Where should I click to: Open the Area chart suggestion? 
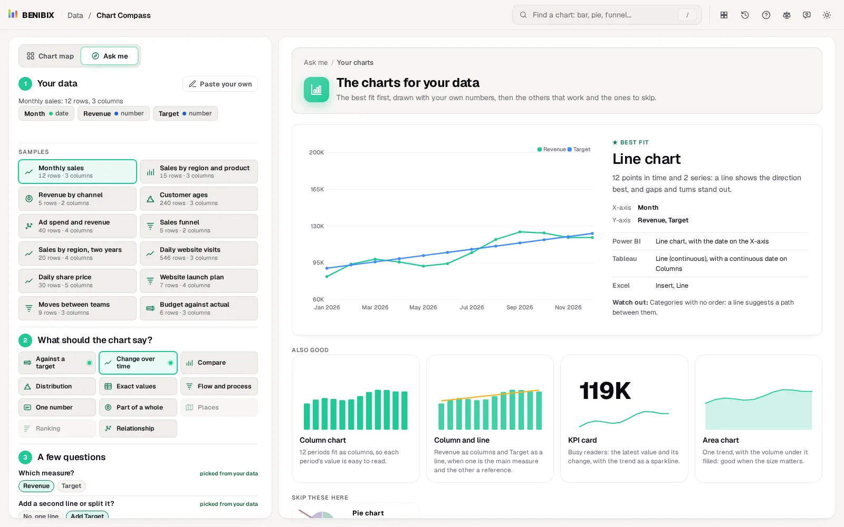tap(759, 418)
